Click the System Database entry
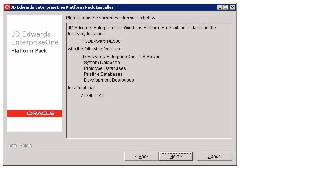This screenshot has width=330, height=169. (x=102, y=63)
